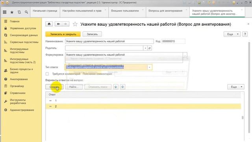Go to home page icon button
The height and width of the screenshot is (142, 252).
click(49, 24)
